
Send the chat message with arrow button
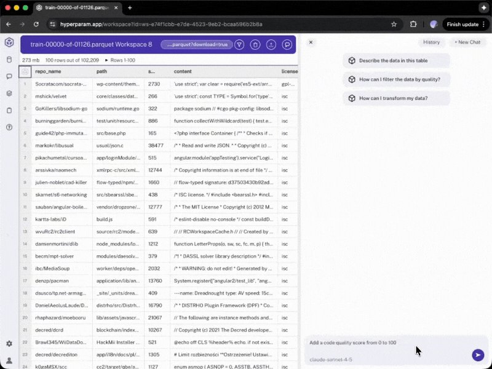pyautogui.click(x=478, y=355)
